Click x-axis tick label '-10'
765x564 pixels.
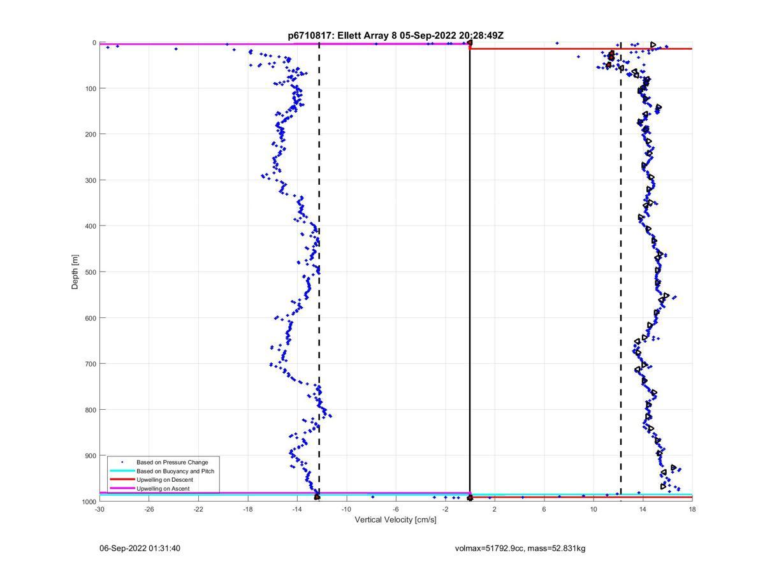[346, 509]
